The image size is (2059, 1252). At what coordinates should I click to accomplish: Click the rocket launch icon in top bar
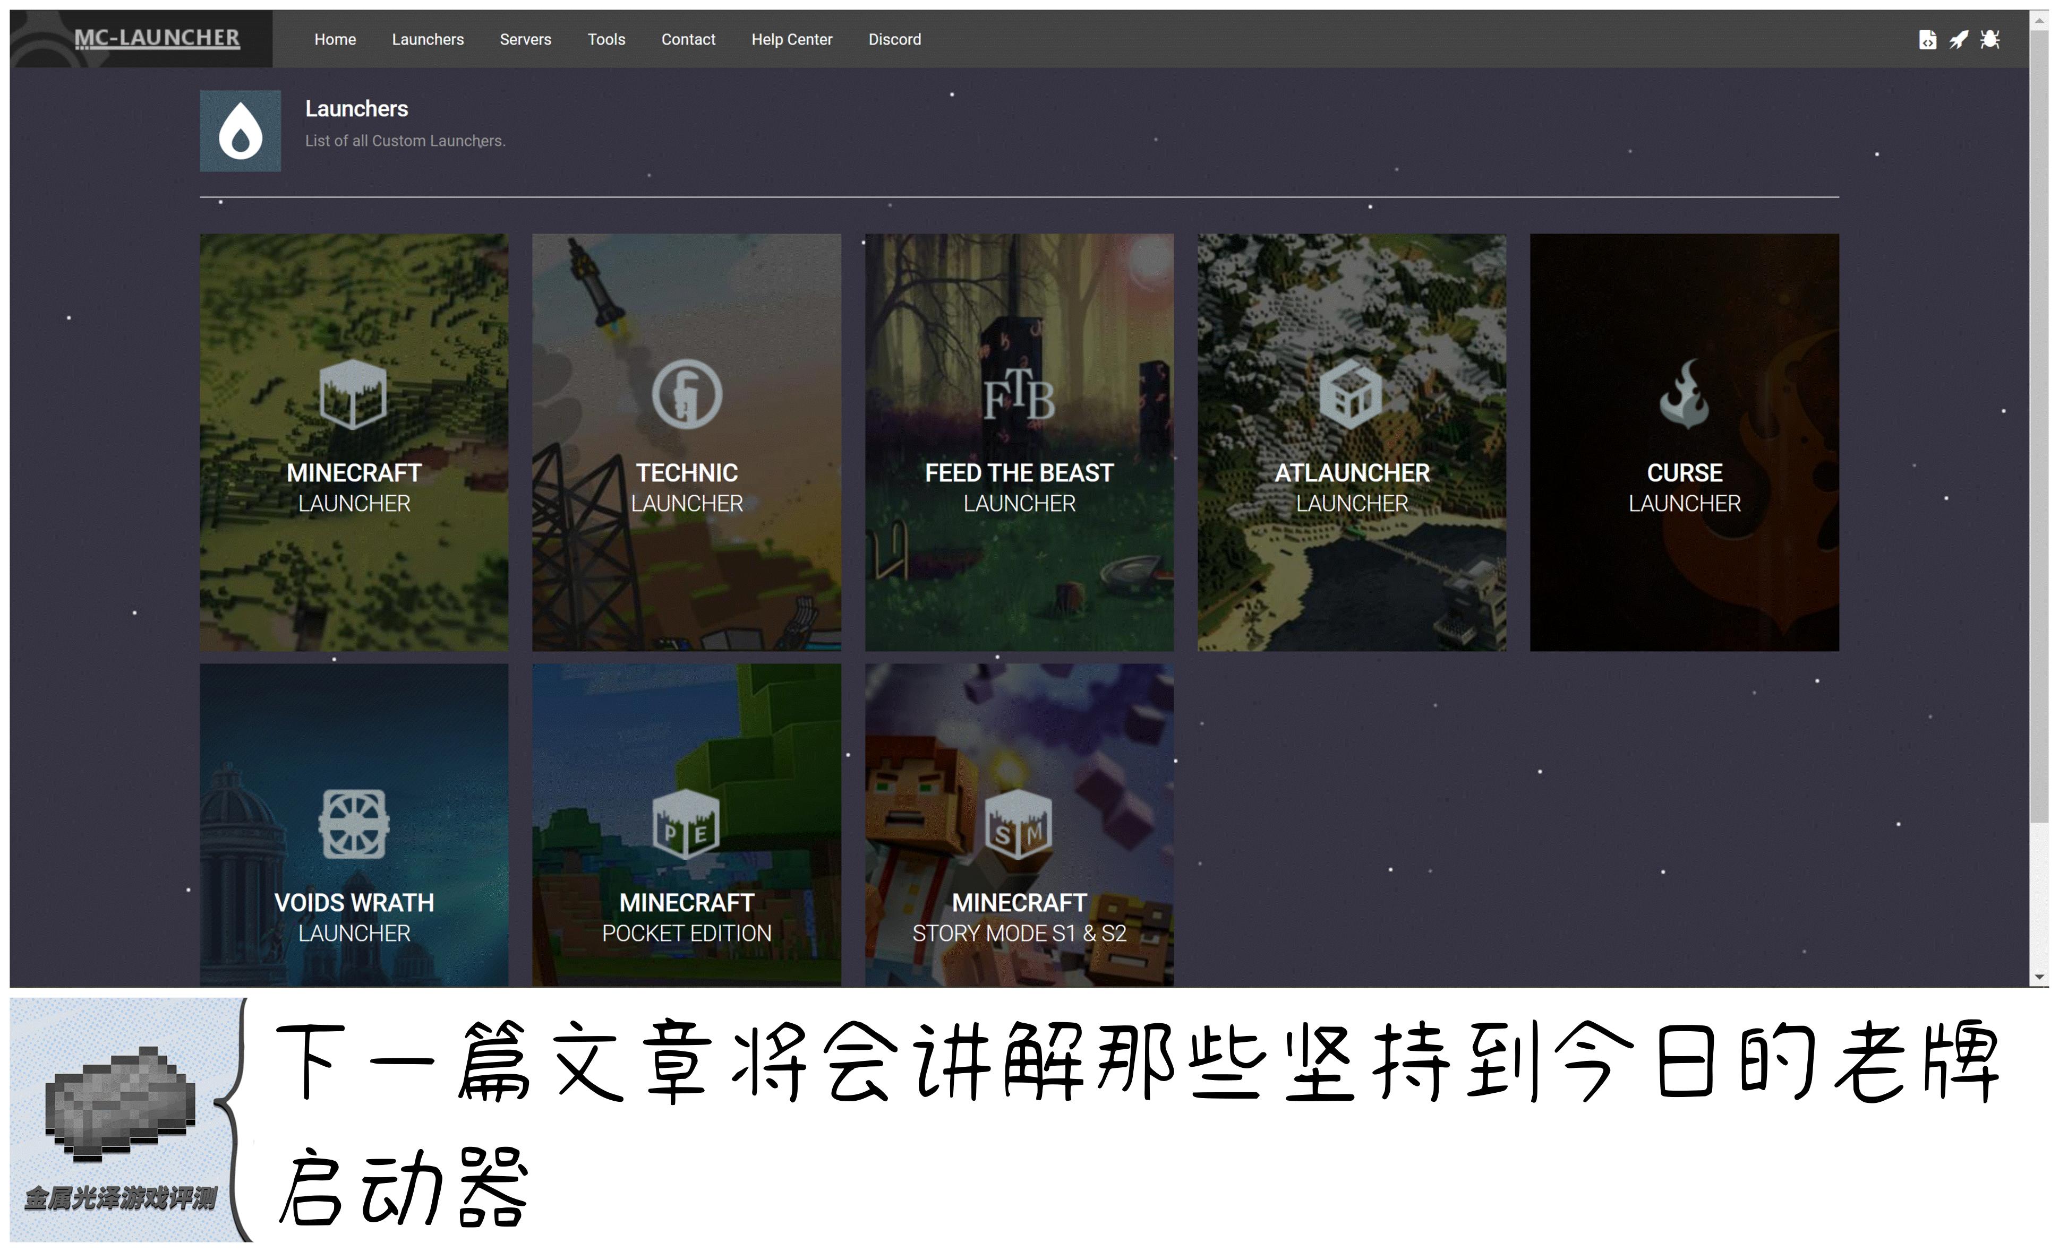tap(1960, 39)
